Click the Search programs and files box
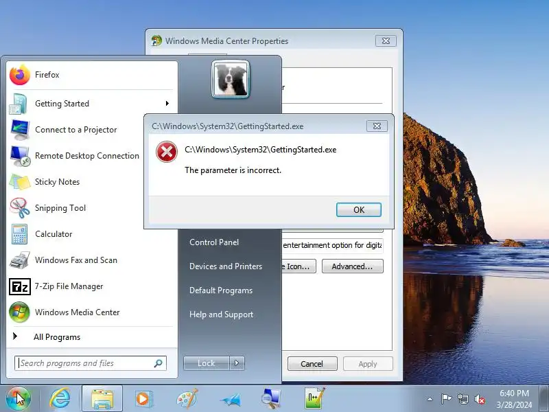The height and width of the screenshot is (412, 549). [x=91, y=363]
